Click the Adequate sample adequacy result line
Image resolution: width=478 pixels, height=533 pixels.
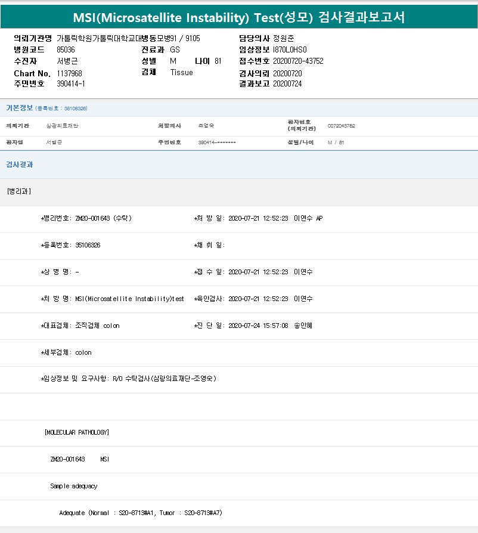click(140, 513)
